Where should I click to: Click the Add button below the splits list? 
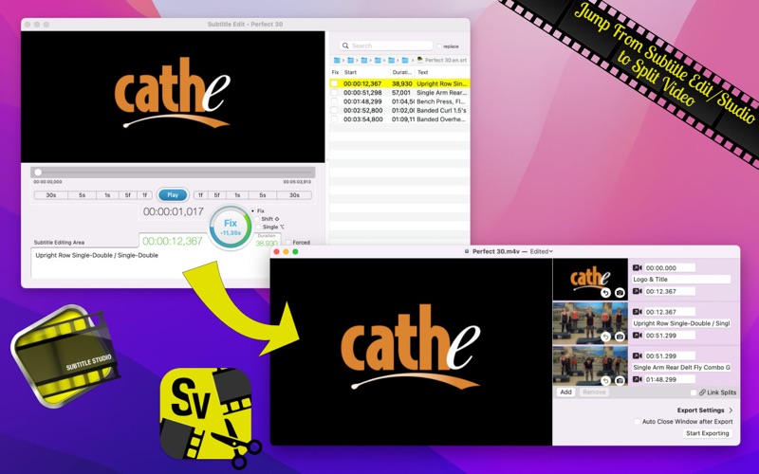point(565,392)
